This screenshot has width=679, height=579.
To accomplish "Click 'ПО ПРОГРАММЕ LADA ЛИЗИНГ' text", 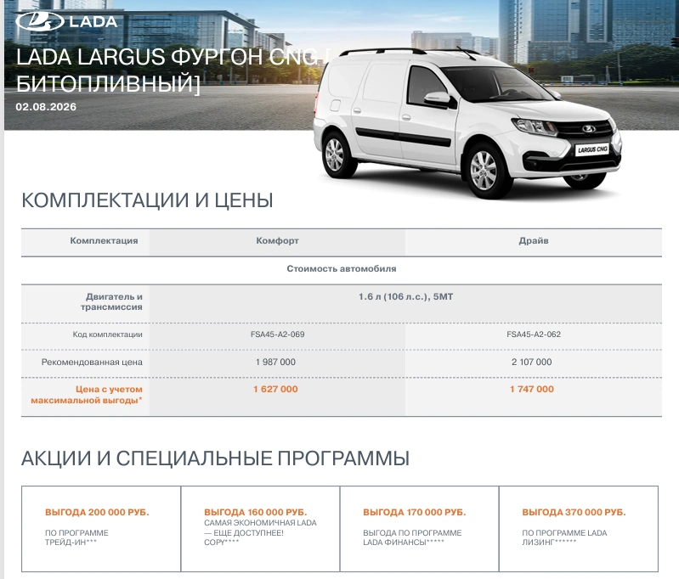I will 564,537.
